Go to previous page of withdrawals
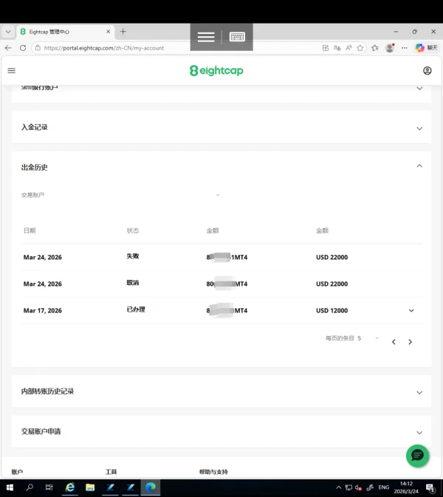Screen dimensions: 443x497 [x=394, y=342]
